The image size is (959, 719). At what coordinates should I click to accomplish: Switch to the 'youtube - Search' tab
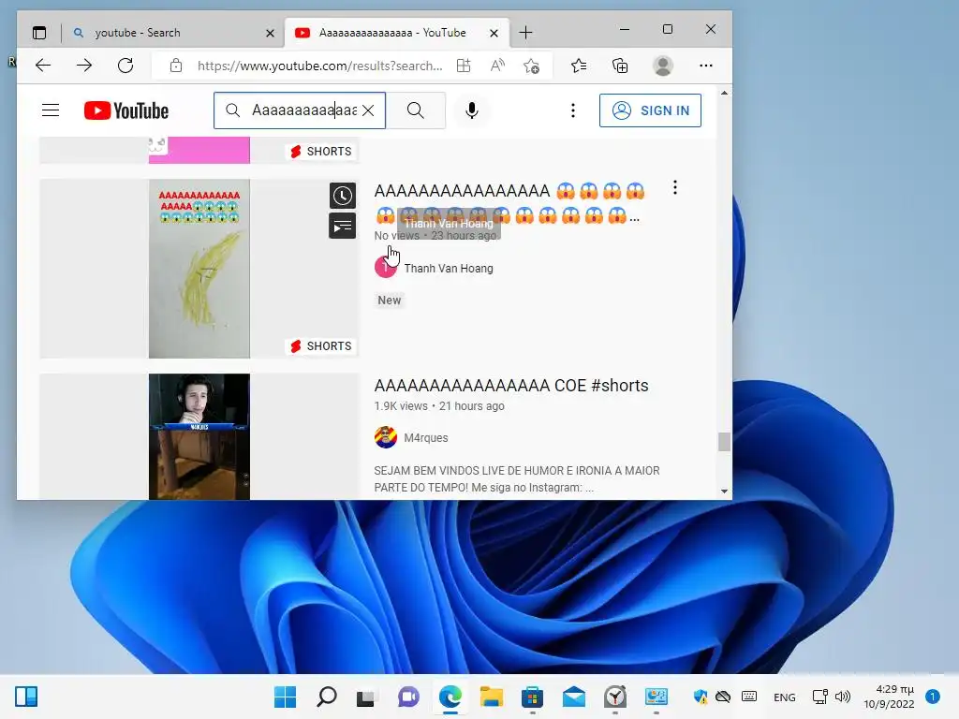pos(172,33)
